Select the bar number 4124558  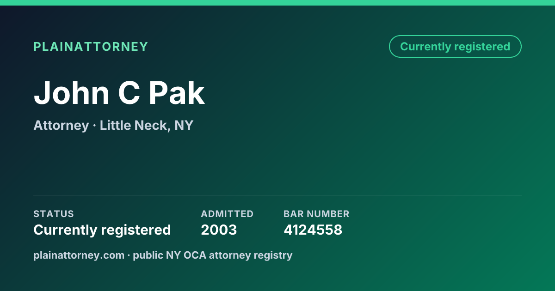(313, 230)
